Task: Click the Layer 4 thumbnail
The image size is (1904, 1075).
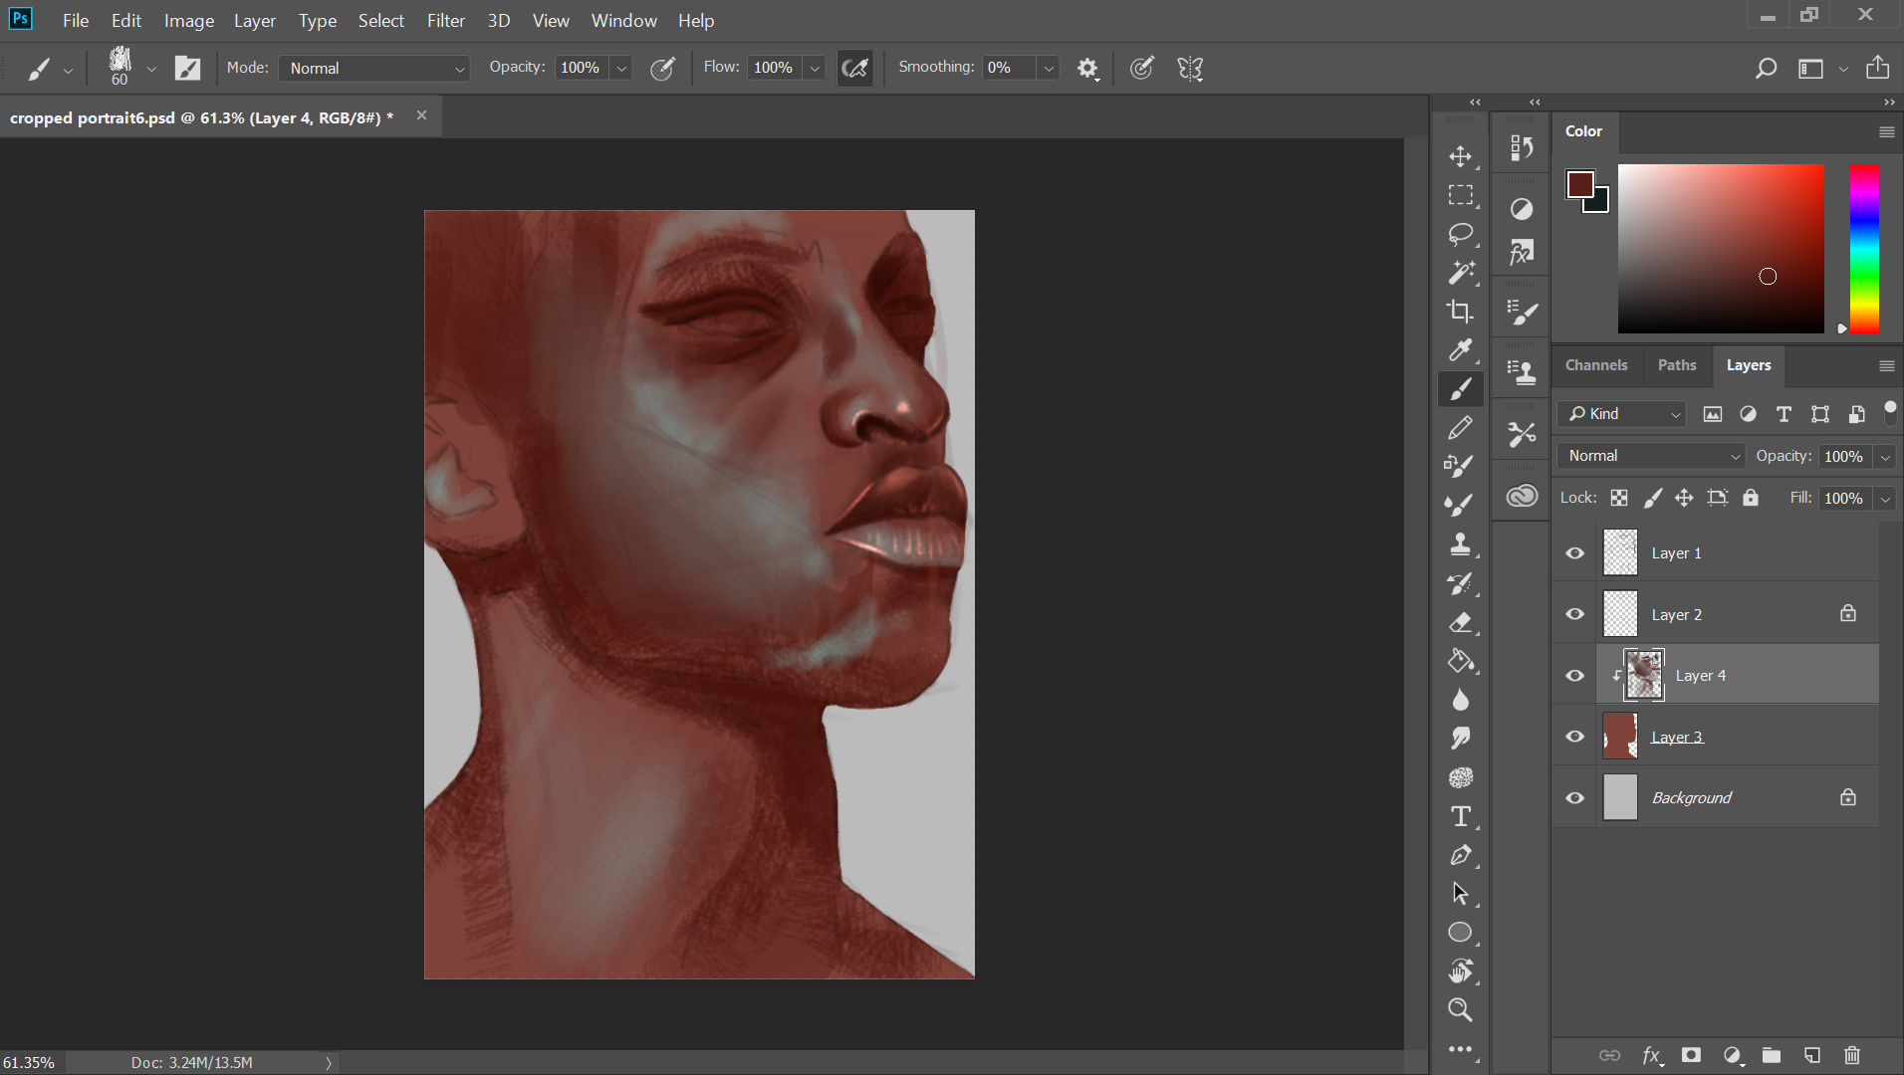Action: 1643,675
